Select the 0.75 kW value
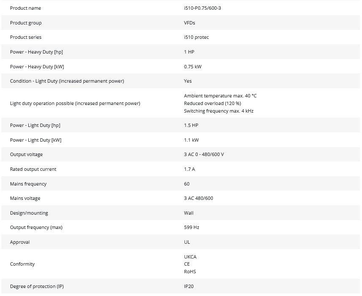This screenshot has width=362, height=296. (193, 67)
